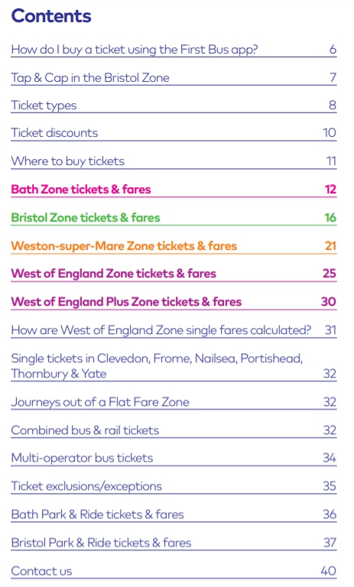Open Ticket exclusions/exceptions section
Viewport: 354px width, 587px height.
pyautogui.click(x=174, y=486)
